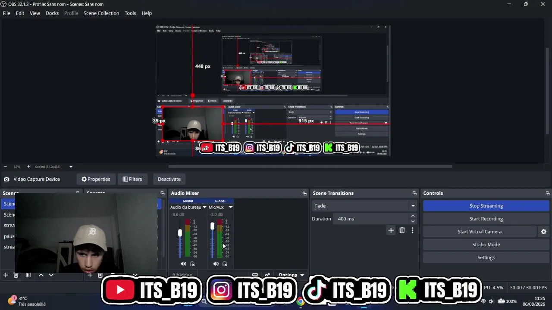Mute the Mic/Aux channel
This screenshot has height=310, width=552.
tap(216, 263)
